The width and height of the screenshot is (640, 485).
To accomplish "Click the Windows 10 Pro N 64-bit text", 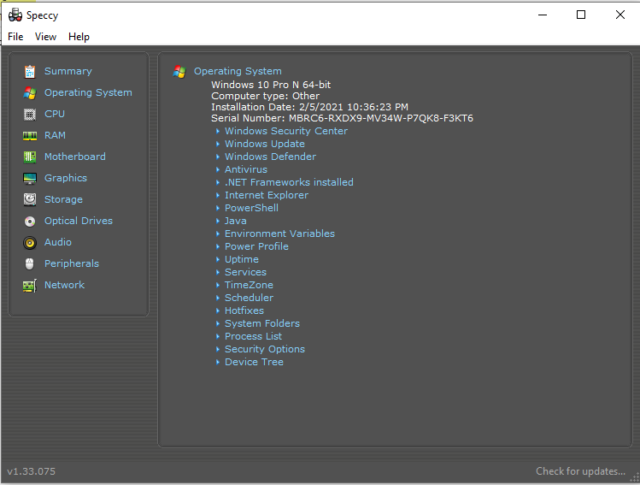I will coord(271,85).
